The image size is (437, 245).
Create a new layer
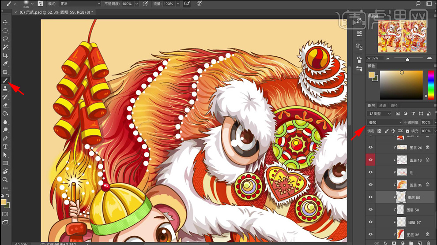point(420,243)
